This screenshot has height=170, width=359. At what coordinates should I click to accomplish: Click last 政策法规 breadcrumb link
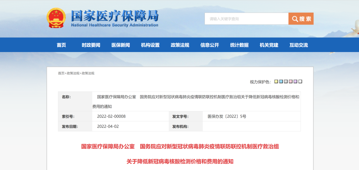click(x=88, y=73)
